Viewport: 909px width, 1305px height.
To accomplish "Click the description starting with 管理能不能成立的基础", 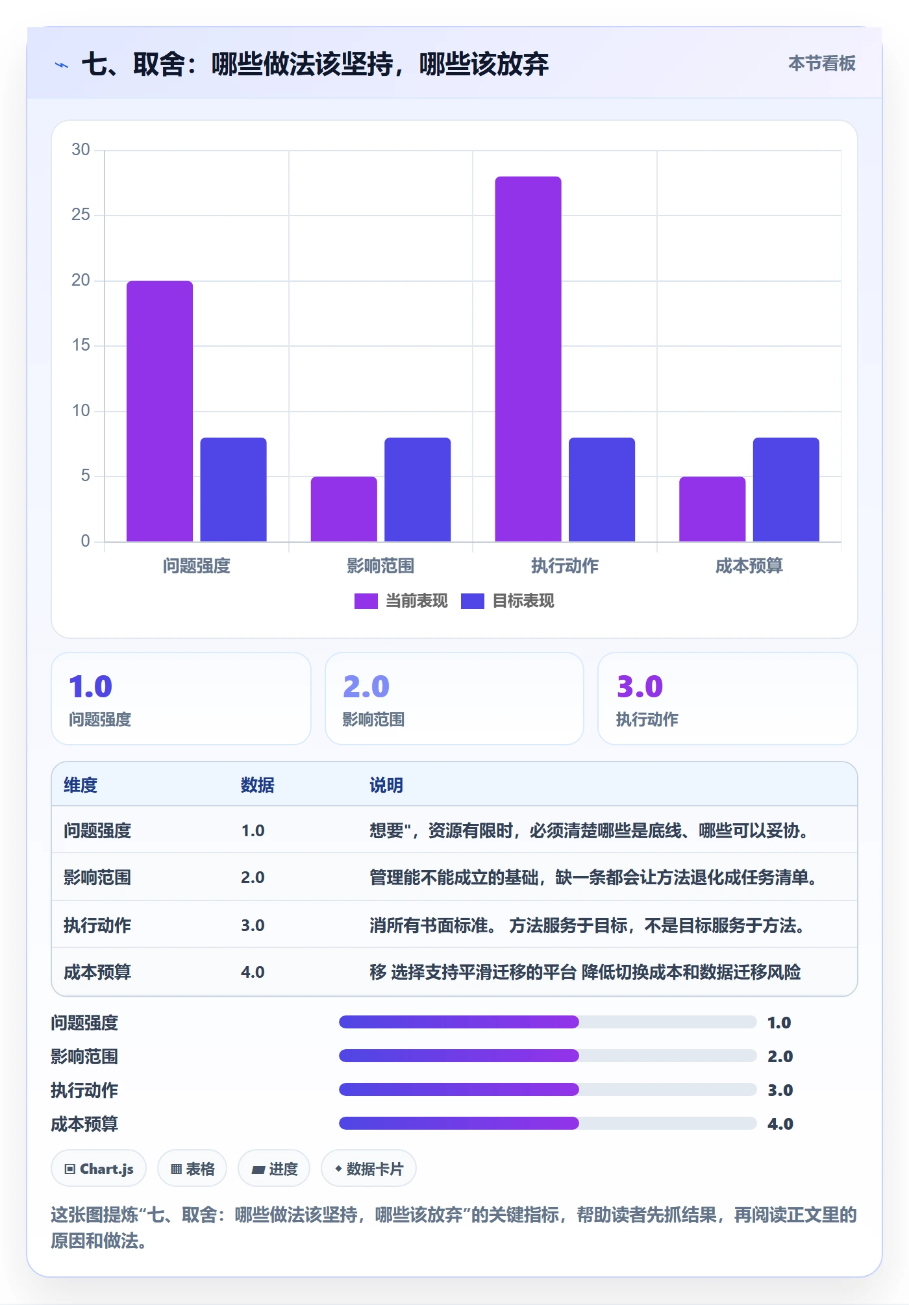I will [x=593, y=877].
